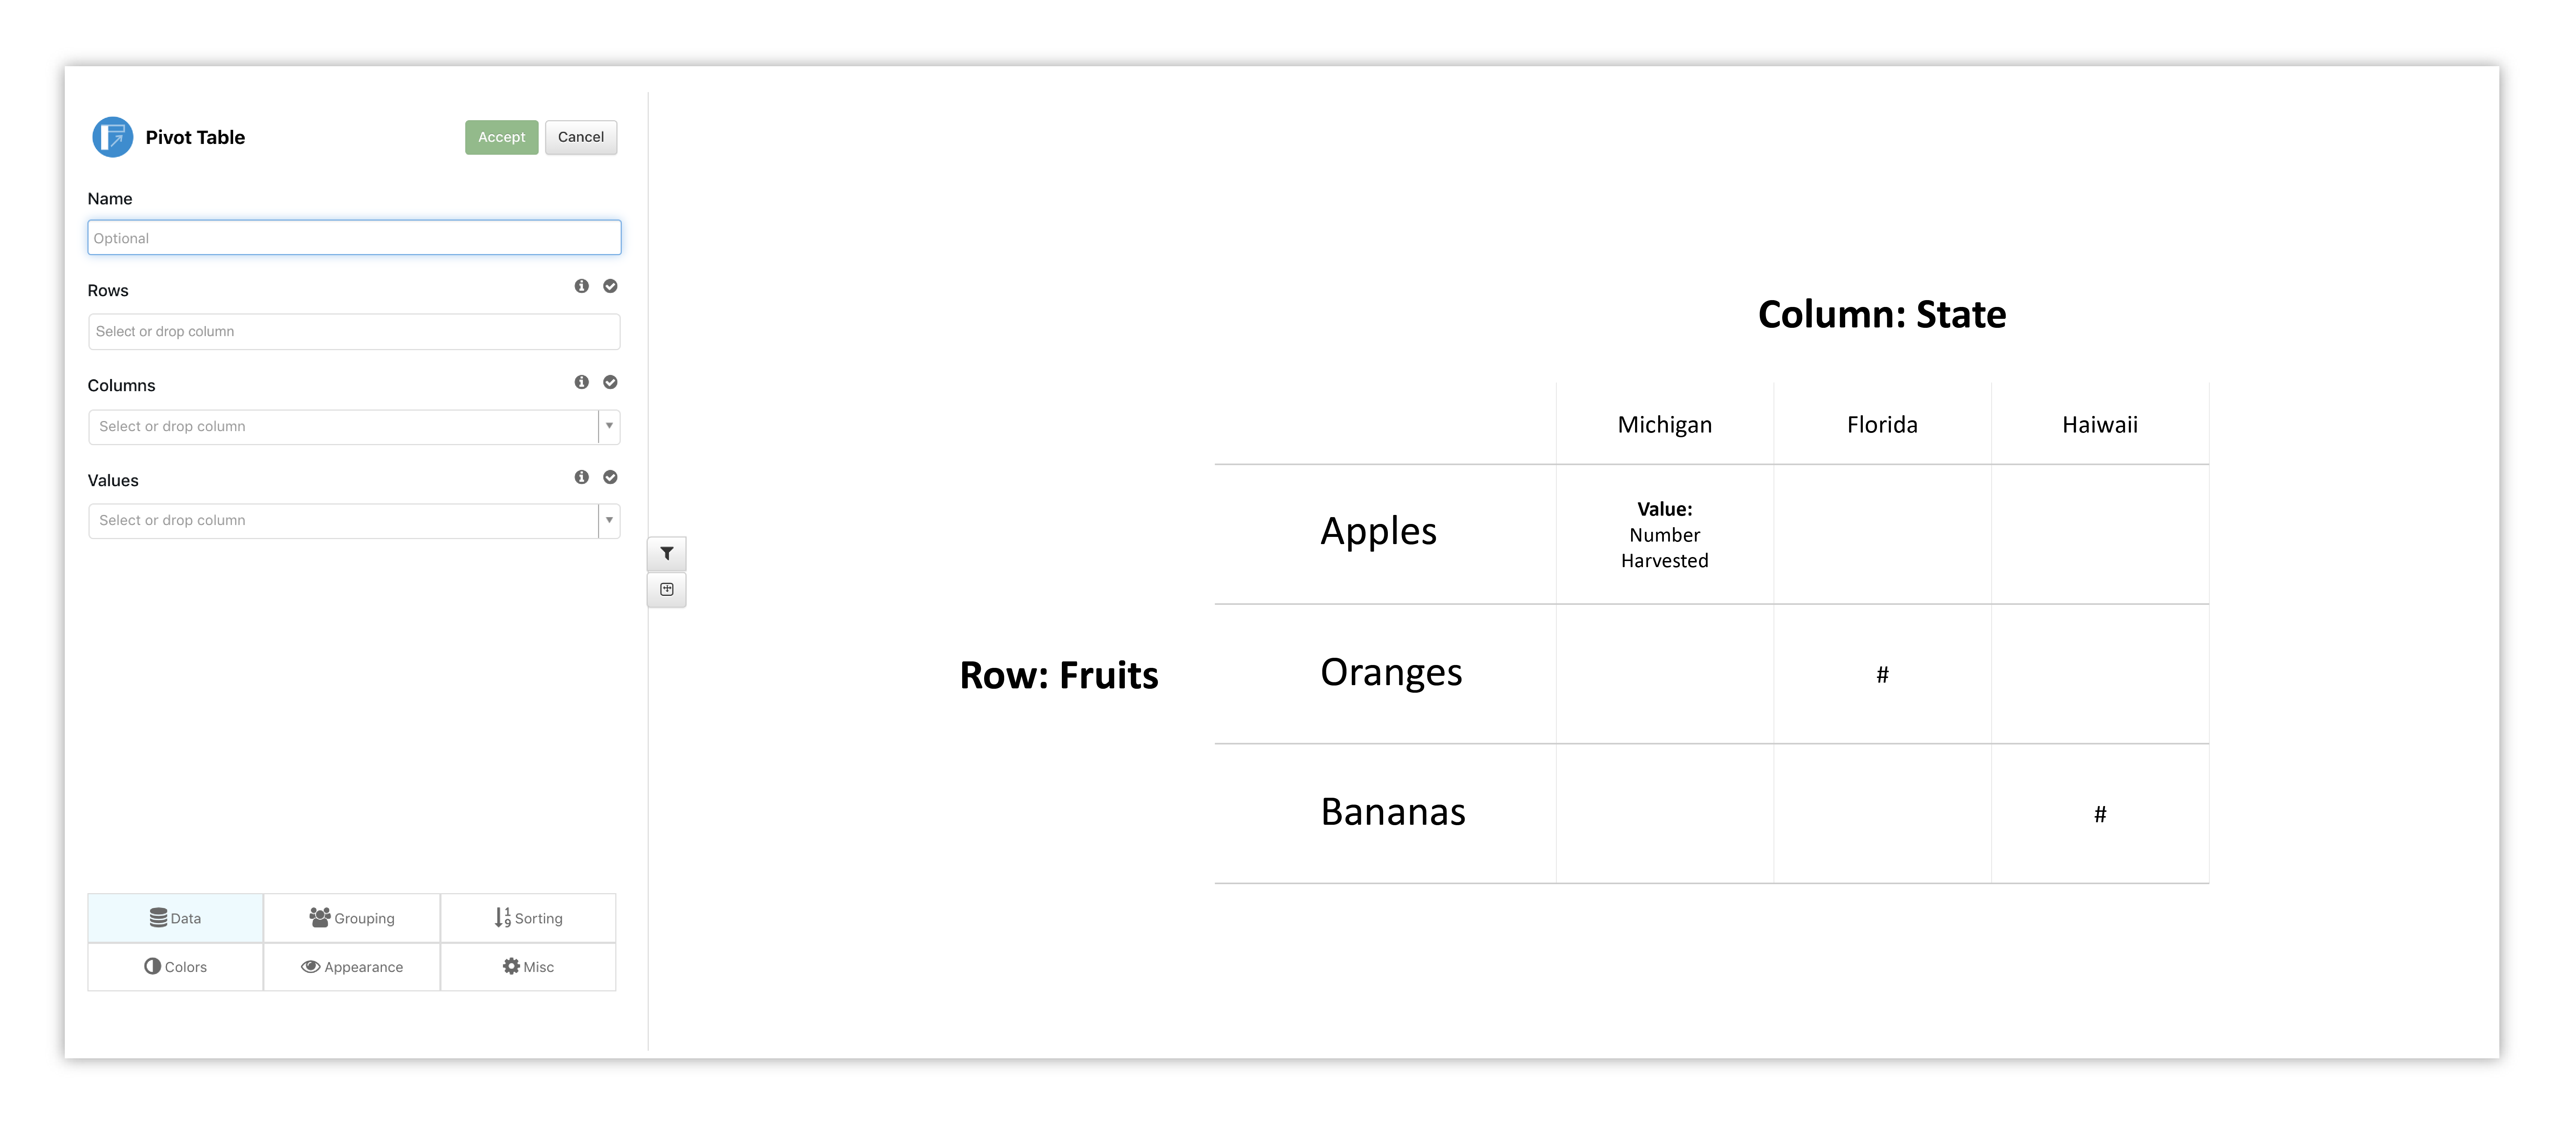Expand the Columns dropdown arrow
Viewport: 2576px width, 1131px height.
point(609,426)
